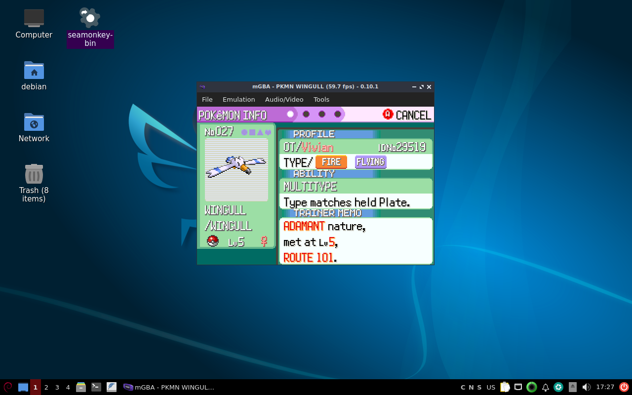Open the clipboard manager tray icon
This screenshot has width=632, height=395.
[505, 387]
